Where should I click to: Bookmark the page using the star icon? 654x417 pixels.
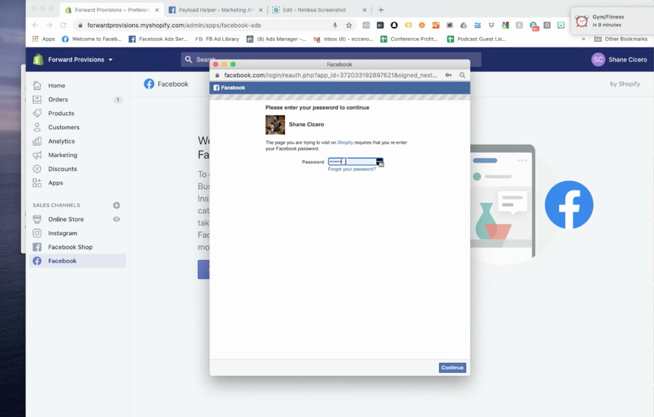(x=349, y=25)
